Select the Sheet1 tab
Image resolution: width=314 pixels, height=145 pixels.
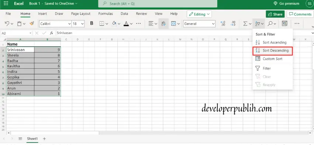32,139
